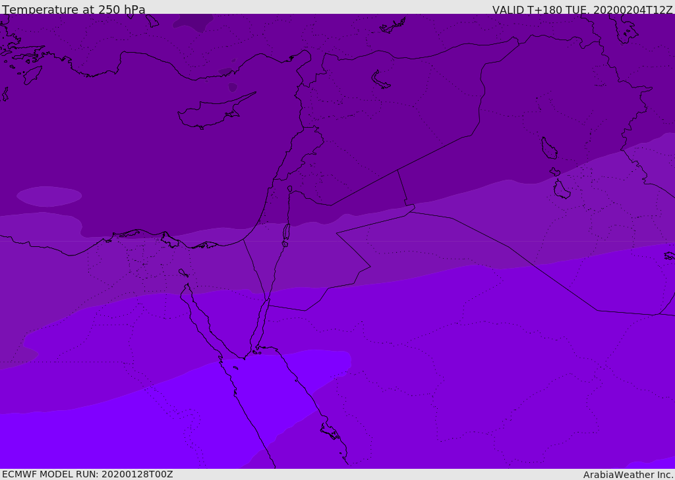
Task: Click the light oval temperature contour over the Mediterranean
Action: point(49,197)
